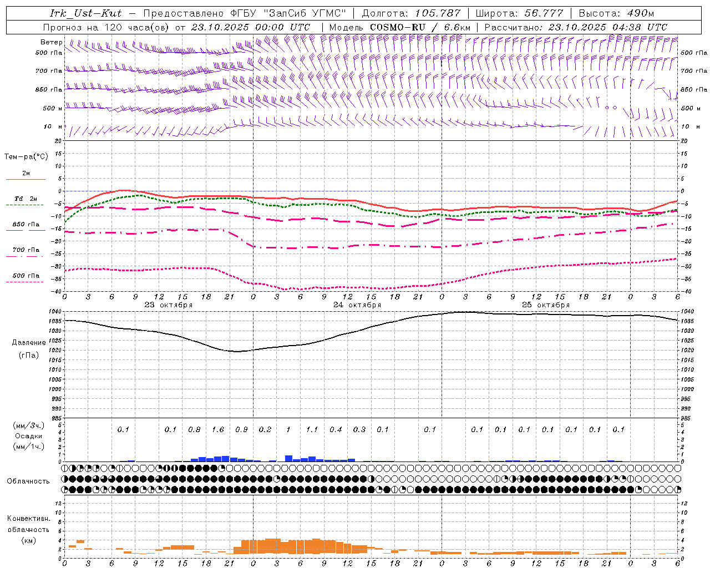Screen dimensions: 710x568
Task: Click the (мм/3ч.) precipitation unit label
Action: (28, 425)
